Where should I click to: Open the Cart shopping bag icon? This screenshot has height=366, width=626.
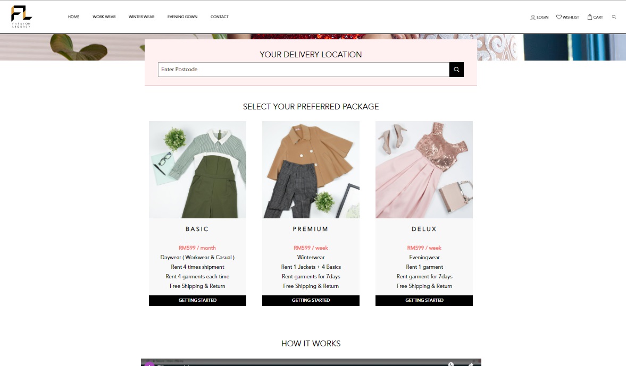(x=589, y=17)
